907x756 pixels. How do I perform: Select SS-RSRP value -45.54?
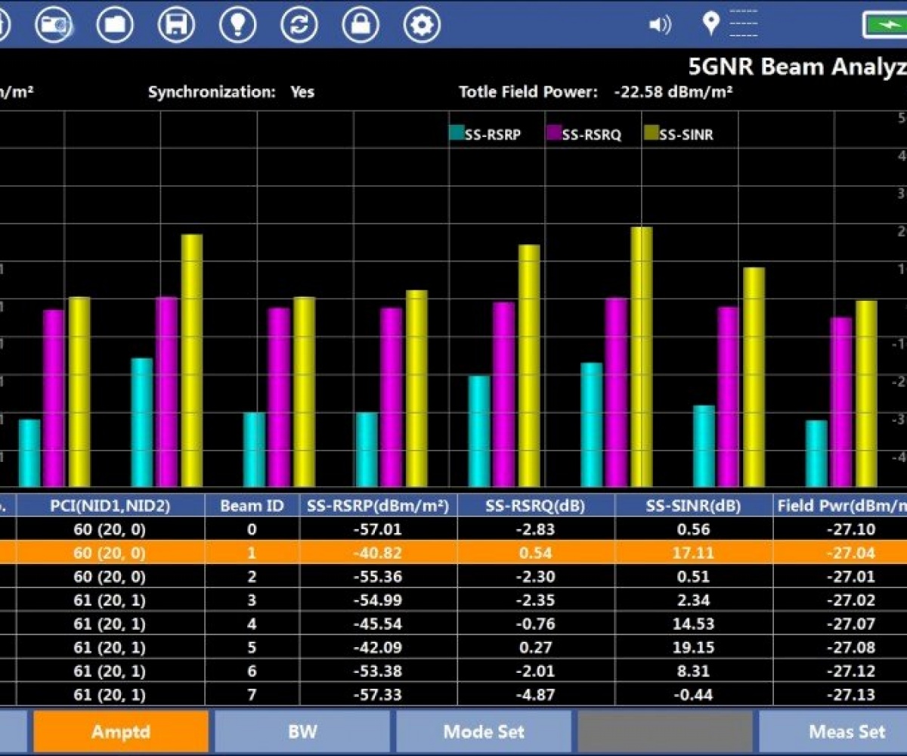[x=378, y=624]
